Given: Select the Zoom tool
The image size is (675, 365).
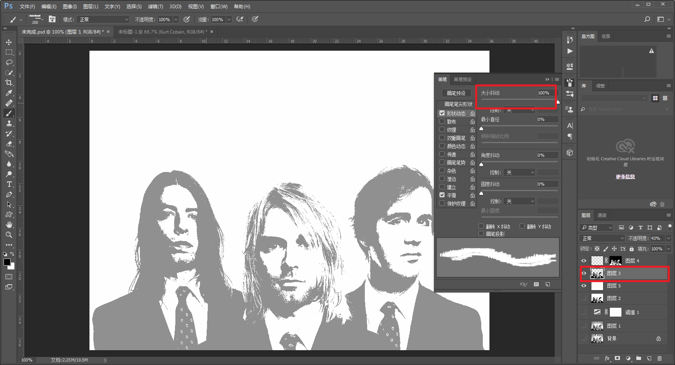Looking at the screenshot, I should (9, 235).
